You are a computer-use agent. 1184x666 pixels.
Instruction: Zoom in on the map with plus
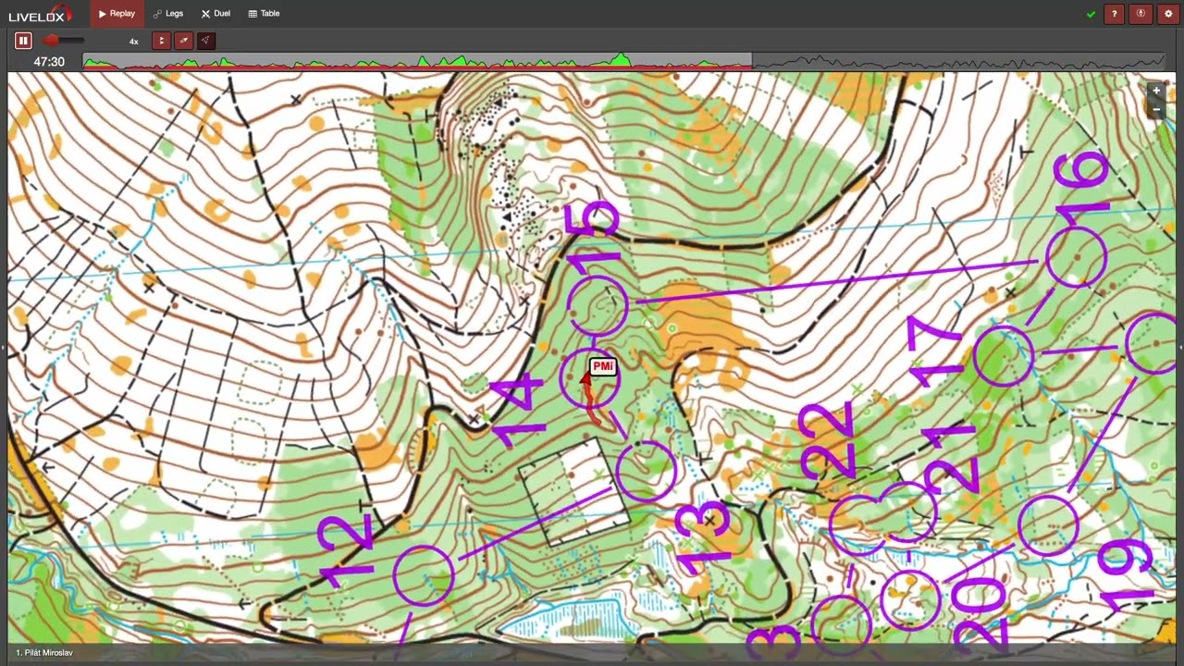pos(1155,91)
